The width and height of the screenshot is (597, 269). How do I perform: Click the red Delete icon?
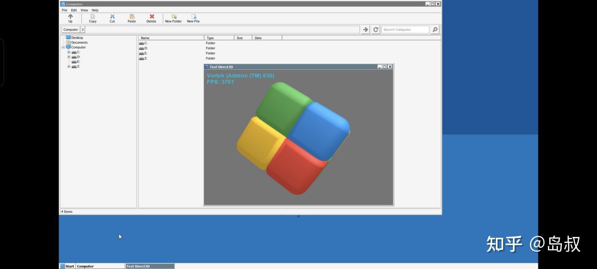tap(152, 16)
